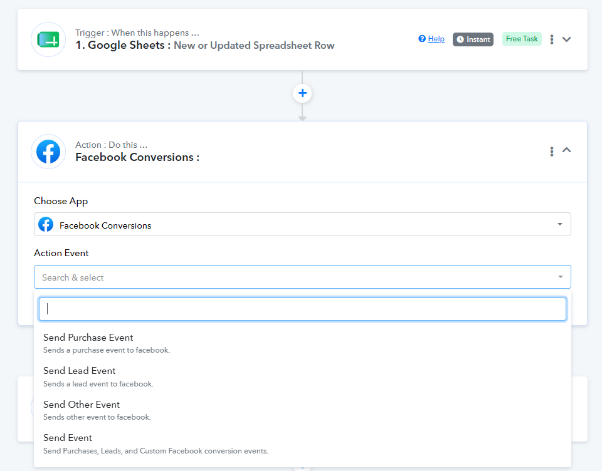Image resolution: width=602 pixels, height=471 pixels.
Task: Click the Facebook Conversions step title
Action: 137,157
